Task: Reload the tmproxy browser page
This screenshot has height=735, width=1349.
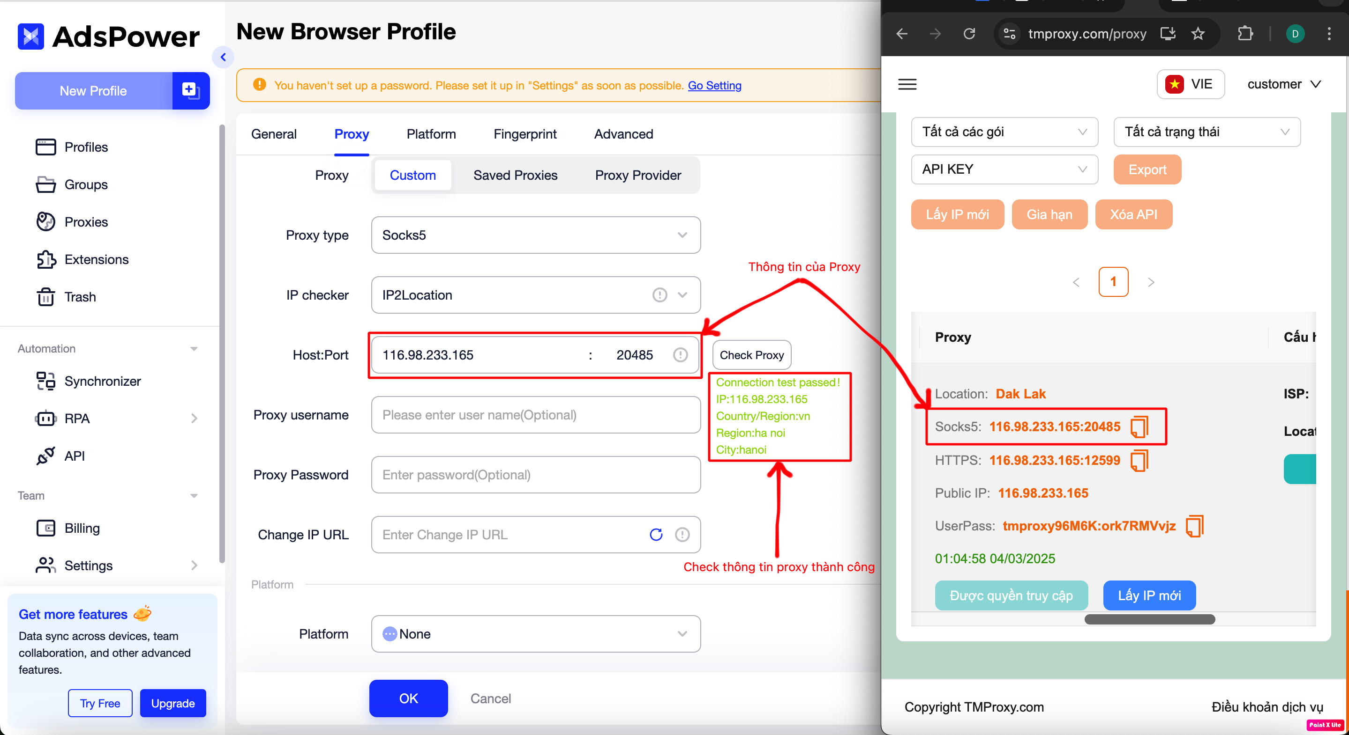Action: [969, 34]
